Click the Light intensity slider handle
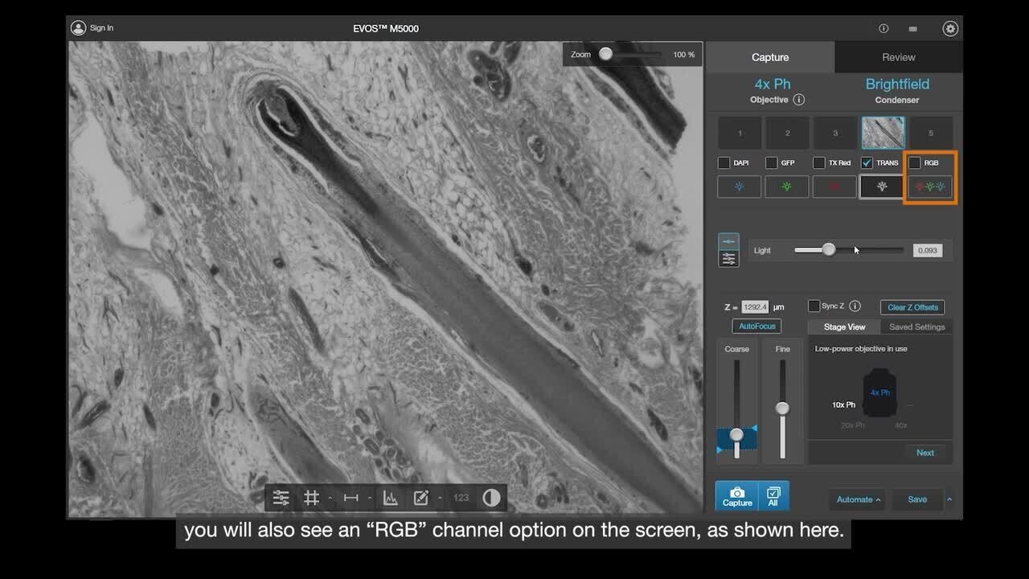Image resolution: width=1029 pixels, height=579 pixels. coord(829,250)
